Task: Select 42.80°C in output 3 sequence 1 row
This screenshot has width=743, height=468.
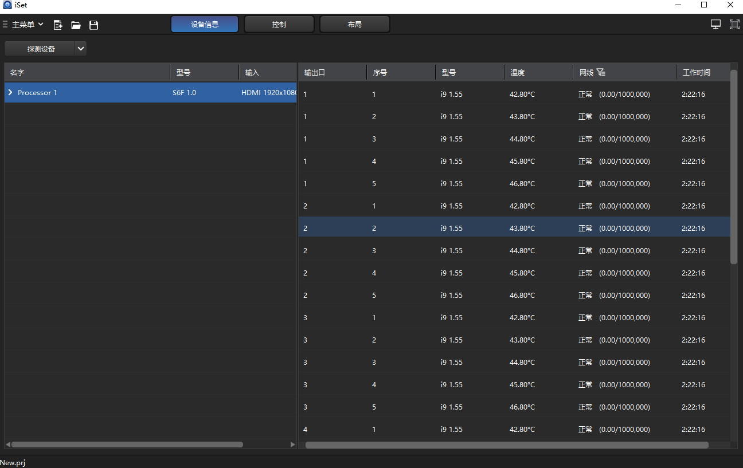Action: (x=522, y=317)
